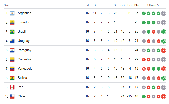Click Colombia's first red loss icon

(x=144, y=60)
